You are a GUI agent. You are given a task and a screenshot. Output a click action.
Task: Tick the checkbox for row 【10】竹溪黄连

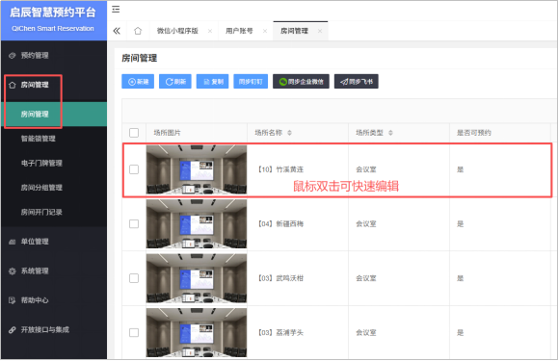click(134, 169)
